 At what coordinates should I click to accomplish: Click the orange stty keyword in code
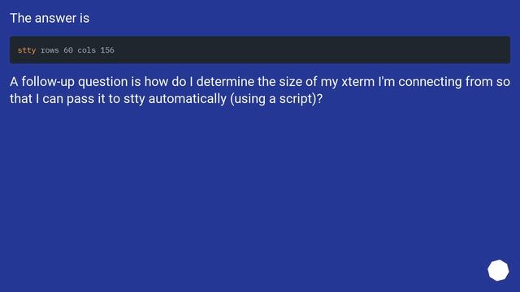tap(27, 50)
